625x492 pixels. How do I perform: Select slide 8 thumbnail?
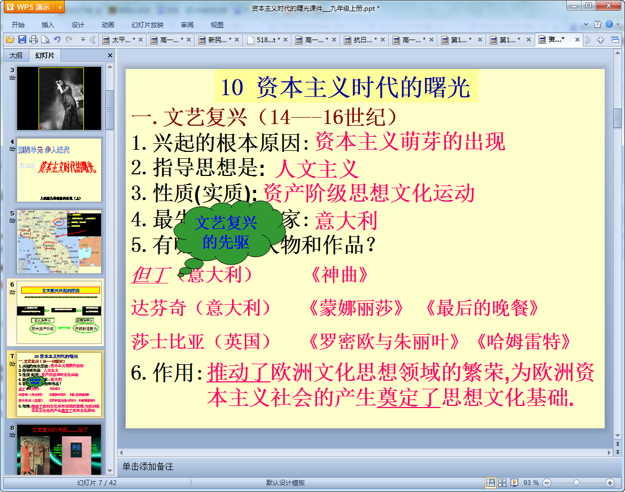[x=59, y=449]
